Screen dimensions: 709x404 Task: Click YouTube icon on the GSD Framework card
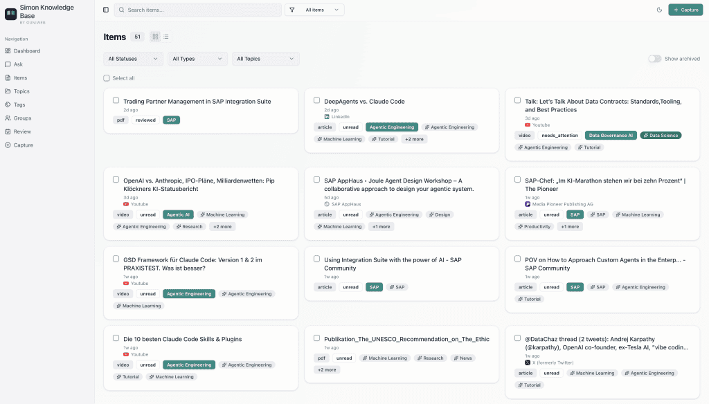coord(126,284)
